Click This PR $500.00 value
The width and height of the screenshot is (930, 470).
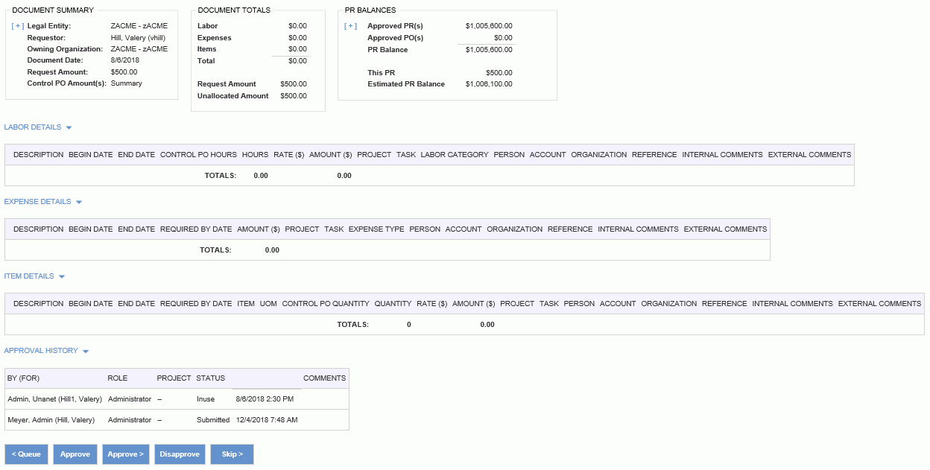tap(499, 73)
